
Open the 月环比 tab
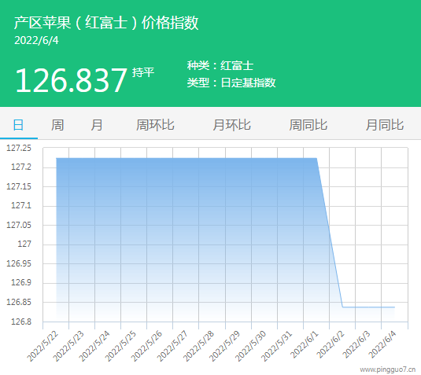point(231,125)
